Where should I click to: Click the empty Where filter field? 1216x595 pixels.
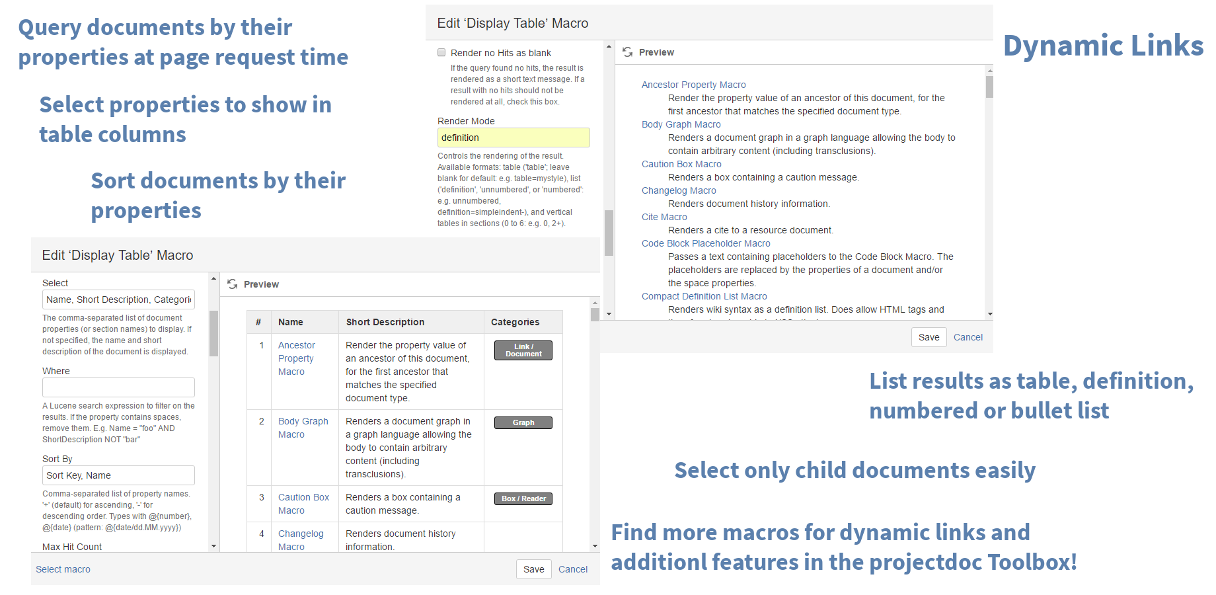(x=118, y=387)
